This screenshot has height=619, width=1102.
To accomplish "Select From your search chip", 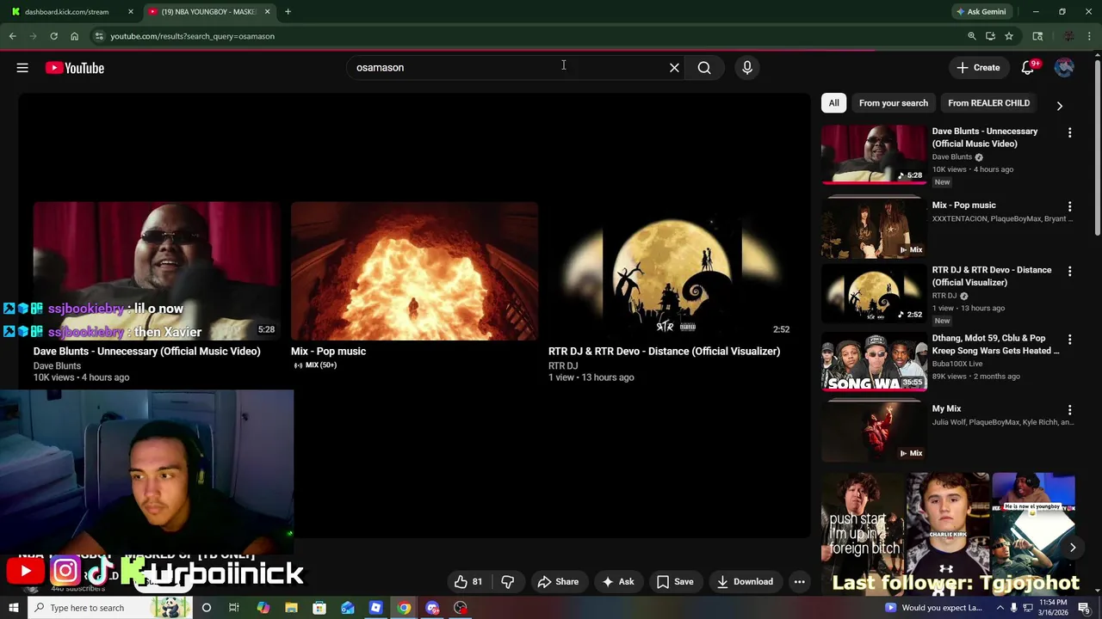I will pos(894,103).
